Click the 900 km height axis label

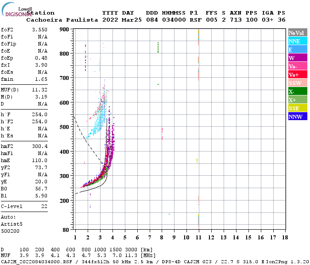(64, 30)
